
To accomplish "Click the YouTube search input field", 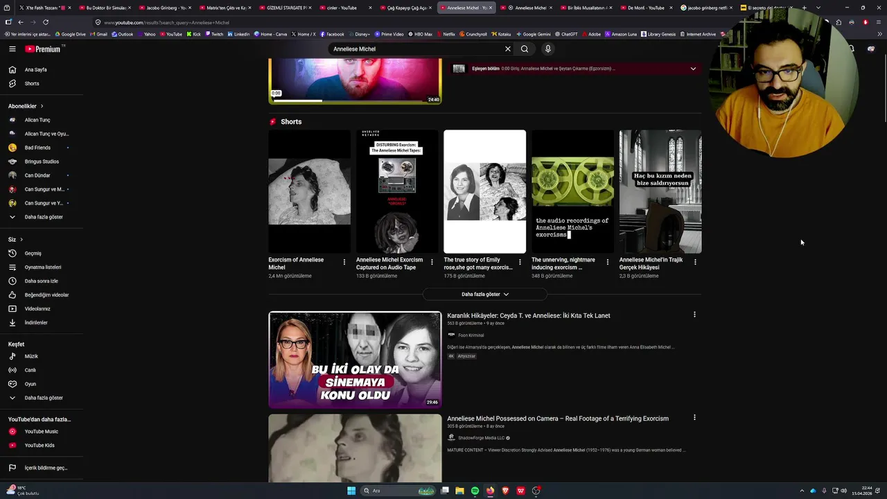I will click(x=416, y=49).
